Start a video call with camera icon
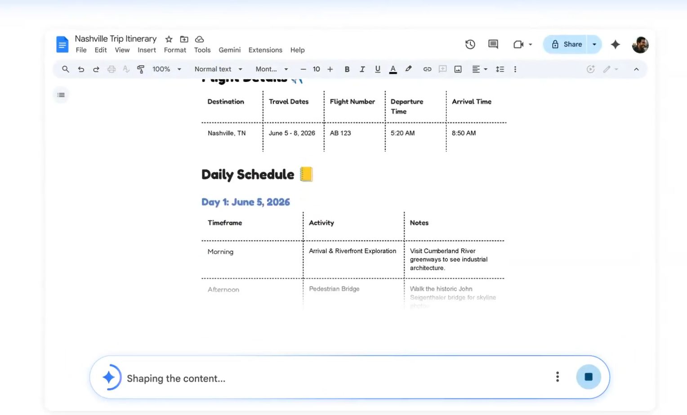 click(x=518, y=44)
